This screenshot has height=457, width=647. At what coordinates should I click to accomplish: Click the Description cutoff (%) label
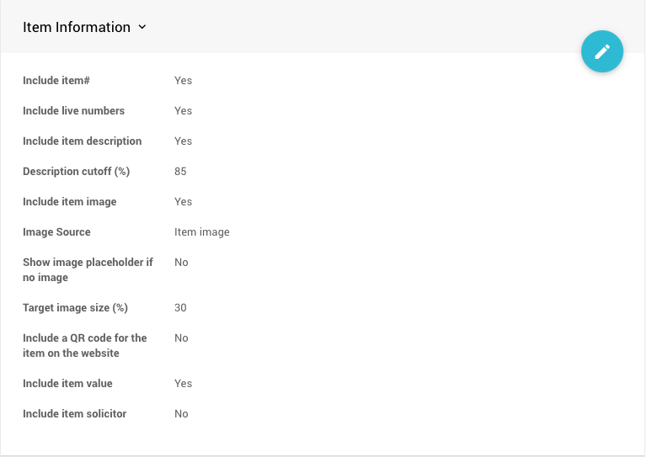point(76,172)
